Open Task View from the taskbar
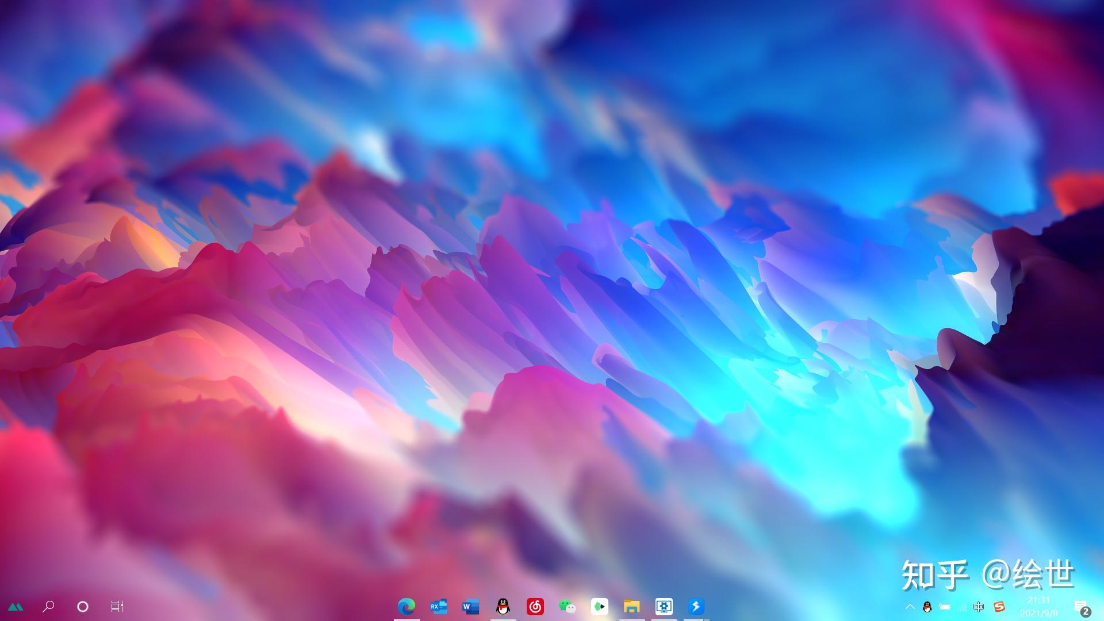1104x621 pixels. [117, 607]
